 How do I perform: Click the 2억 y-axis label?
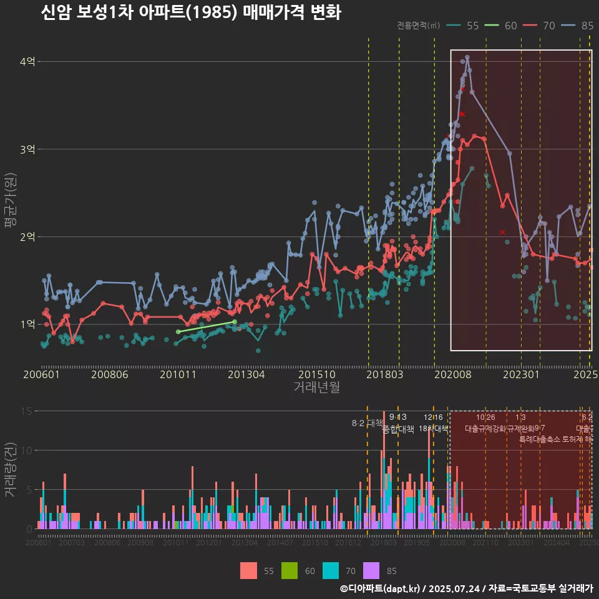27,237
